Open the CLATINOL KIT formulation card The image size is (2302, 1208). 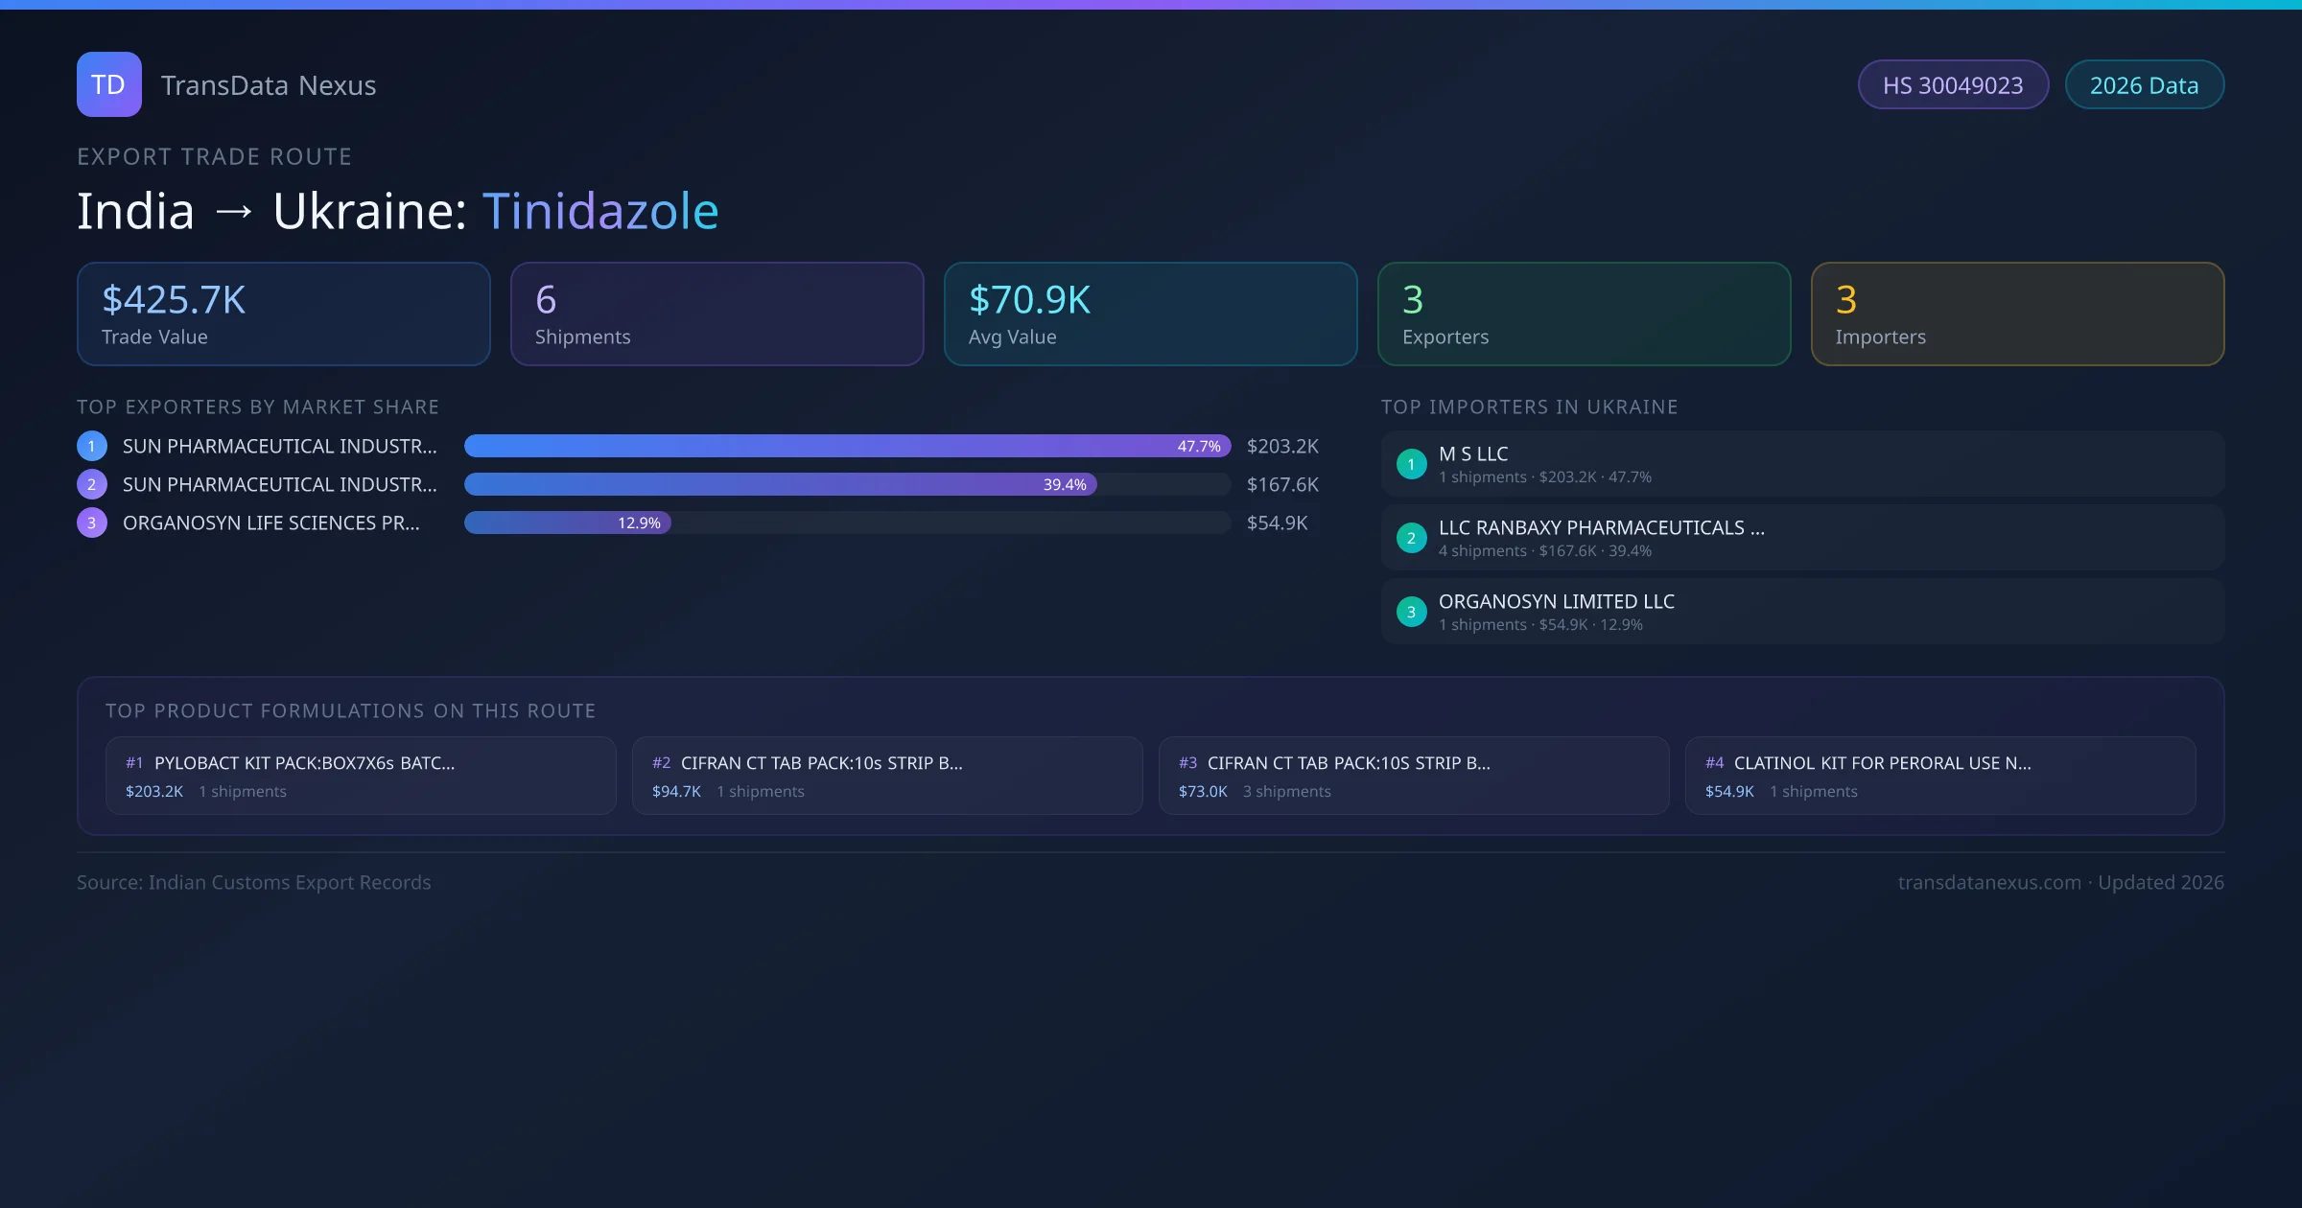[1939, 776]
